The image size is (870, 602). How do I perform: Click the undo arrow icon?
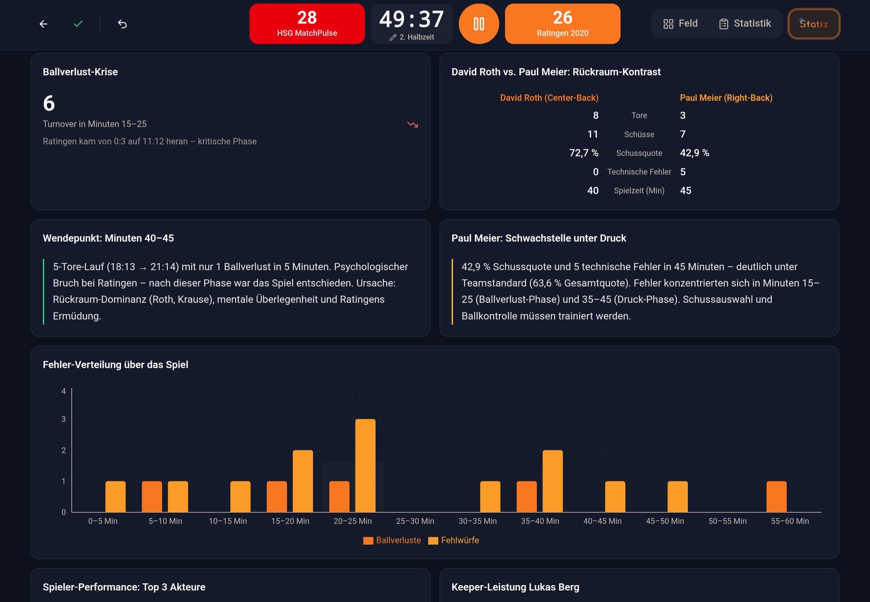click(122, 24)
